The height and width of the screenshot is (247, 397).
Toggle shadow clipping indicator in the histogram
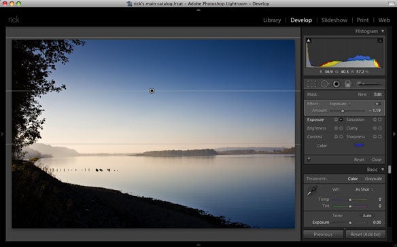click(x=309, y=41)
